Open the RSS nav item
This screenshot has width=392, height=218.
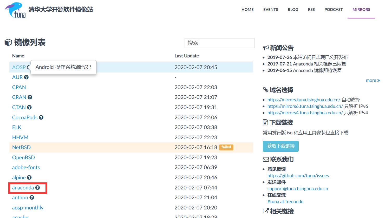tap(311, 9)
